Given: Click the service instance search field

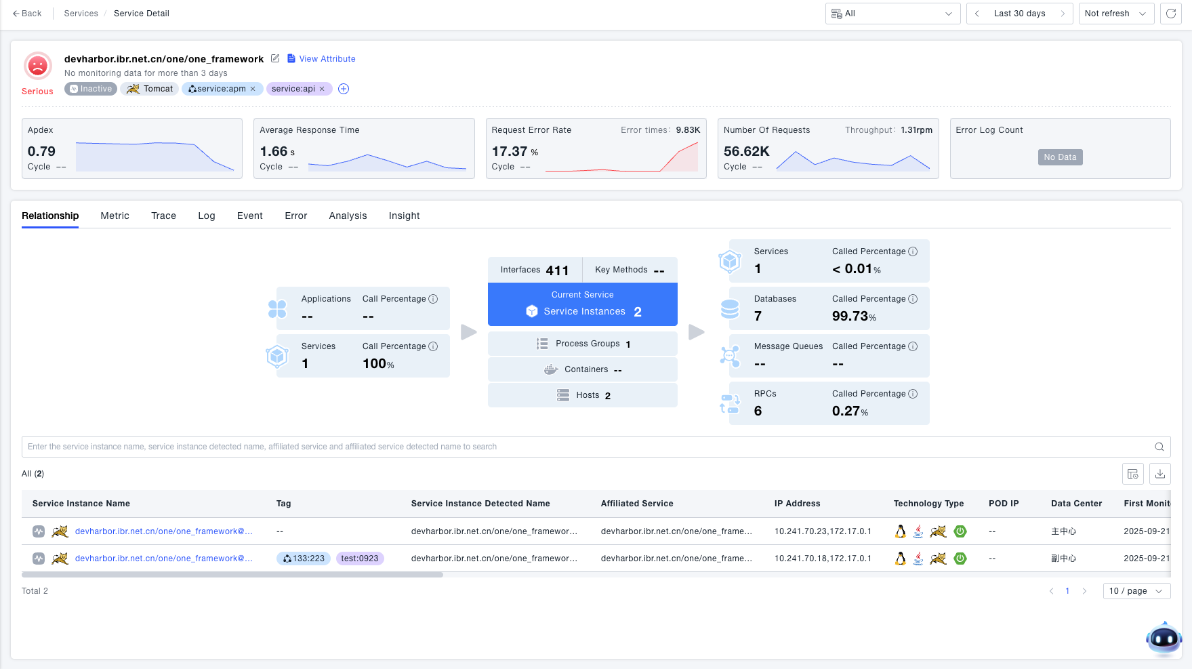Looking at the screenshot, I should (583, 447).
